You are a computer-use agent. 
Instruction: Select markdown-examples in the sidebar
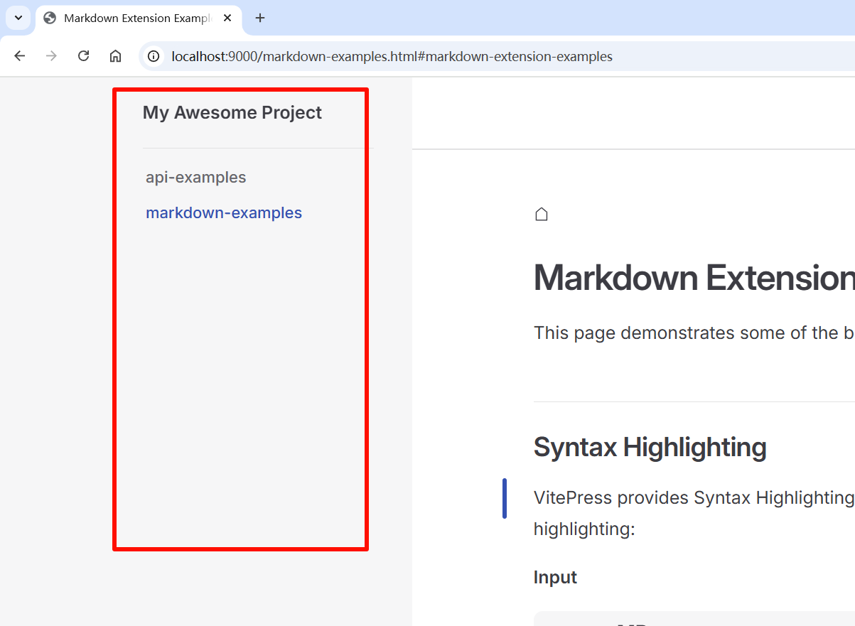tap(224, 212)
